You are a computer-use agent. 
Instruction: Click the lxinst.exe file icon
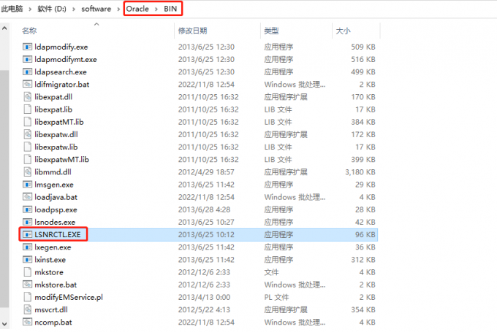pos(27,260)
